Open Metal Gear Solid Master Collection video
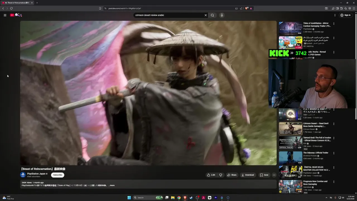 tap(290, 172)
